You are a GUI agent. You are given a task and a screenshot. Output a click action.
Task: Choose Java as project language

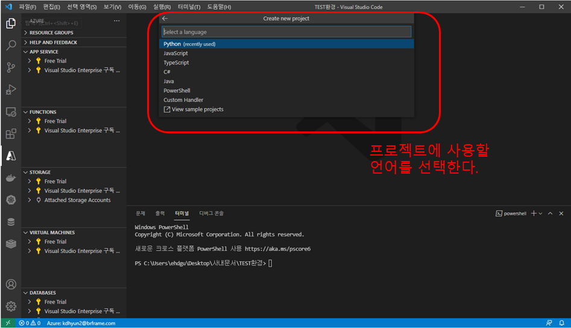tap(286, 81)
